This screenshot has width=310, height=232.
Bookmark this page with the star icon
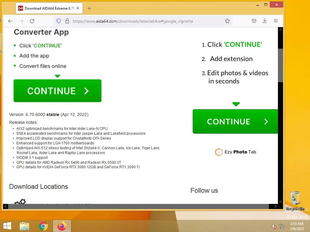227,21
